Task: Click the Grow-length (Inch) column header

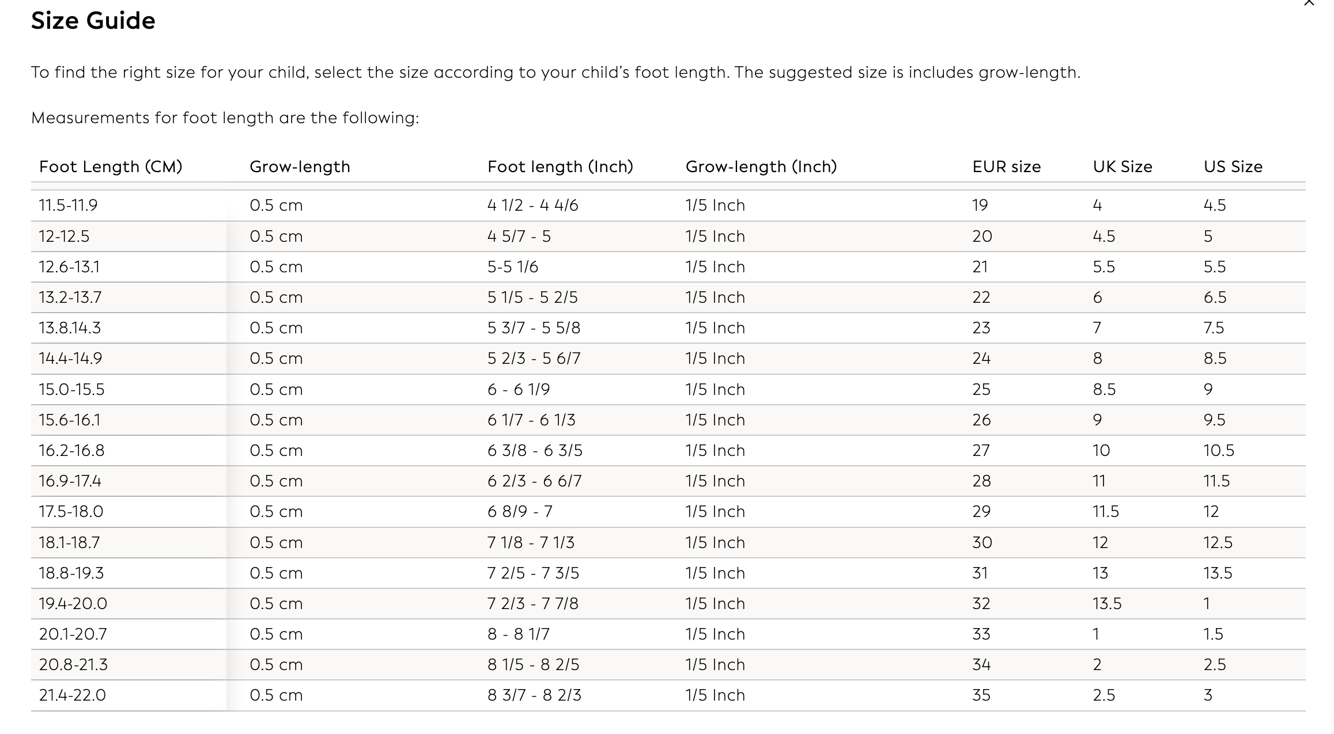Action: pyautogui.click(x=761, y=167)
